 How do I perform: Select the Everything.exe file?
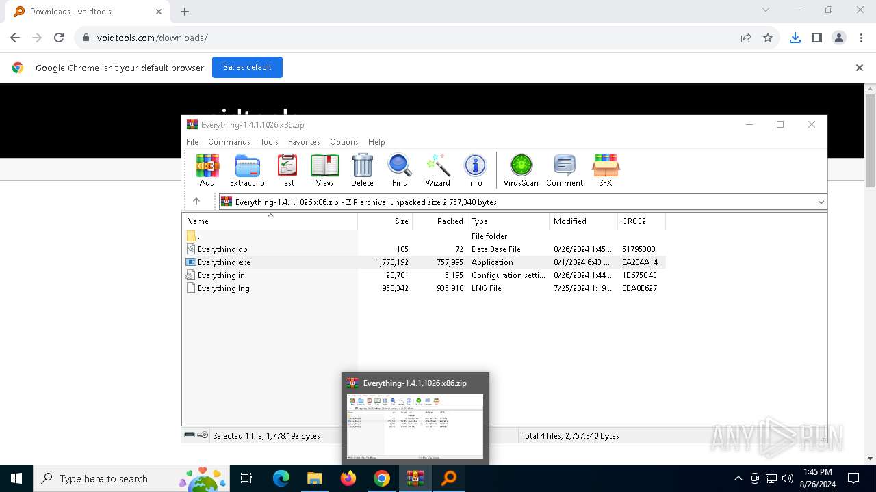click(424, 262)
